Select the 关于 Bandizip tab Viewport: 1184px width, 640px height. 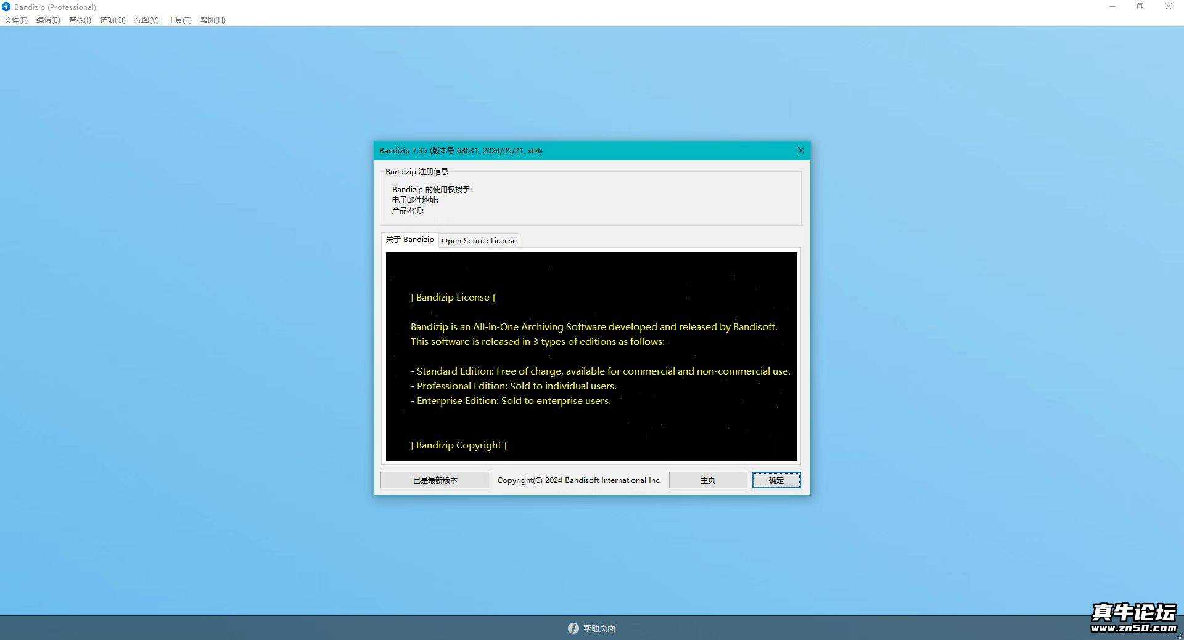[x=410, y=240]
